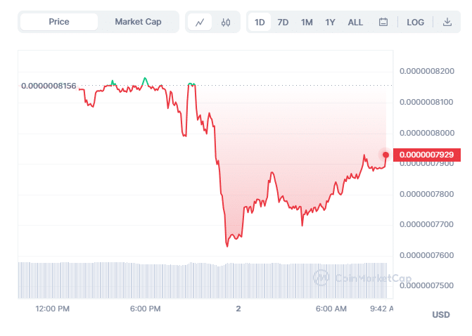Download the chart data
This screenshot has height=336, width=472.
(447, 22)
